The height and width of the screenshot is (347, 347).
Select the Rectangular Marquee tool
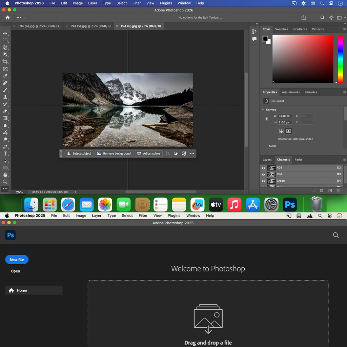pos(5,41)
